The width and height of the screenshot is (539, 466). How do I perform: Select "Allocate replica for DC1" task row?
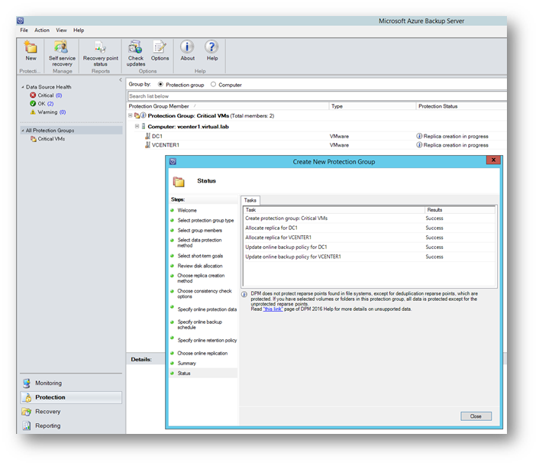[x=370, y=228]
